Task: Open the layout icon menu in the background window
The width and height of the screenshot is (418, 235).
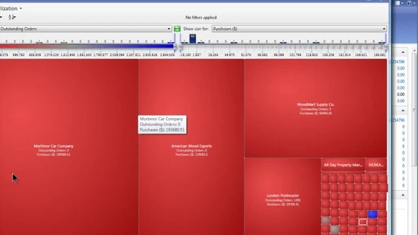Action: (399, 3)
